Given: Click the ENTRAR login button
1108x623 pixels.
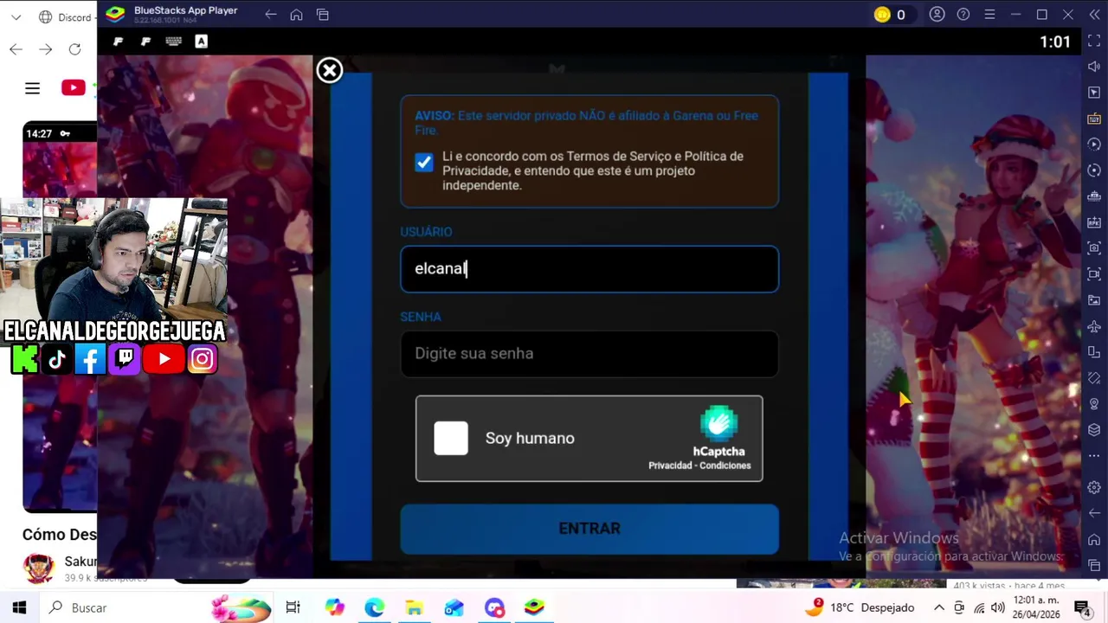Looking at the screenshot, I should tap(589, 529).
